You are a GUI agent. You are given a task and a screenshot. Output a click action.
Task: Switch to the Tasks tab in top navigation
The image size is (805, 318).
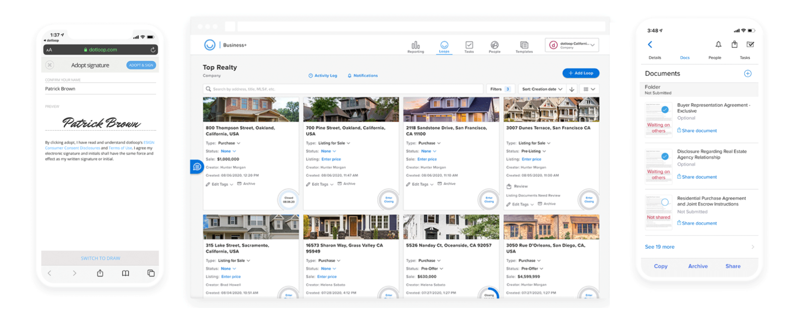pyautogui.click(x=469, y=46)
